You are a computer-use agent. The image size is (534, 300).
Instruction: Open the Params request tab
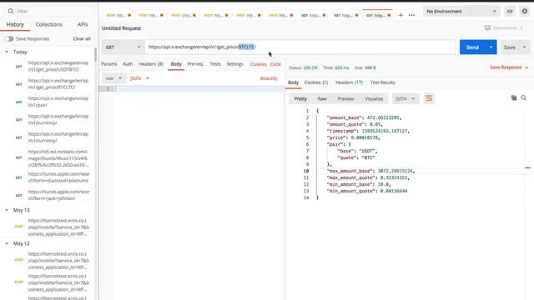click(109, 64)
